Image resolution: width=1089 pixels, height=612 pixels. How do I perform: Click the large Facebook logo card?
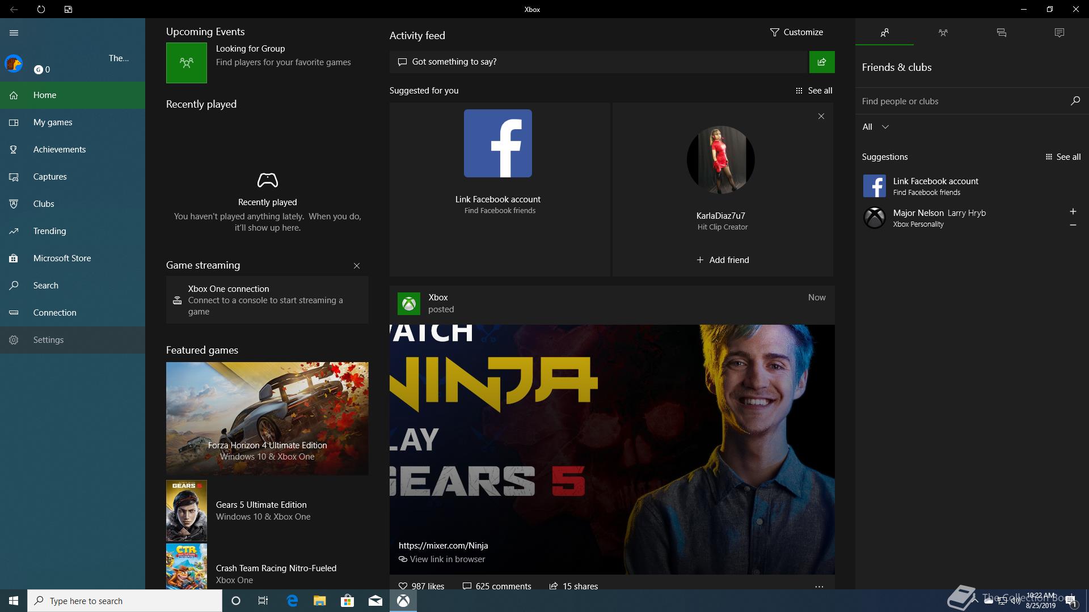click(498, 143)
